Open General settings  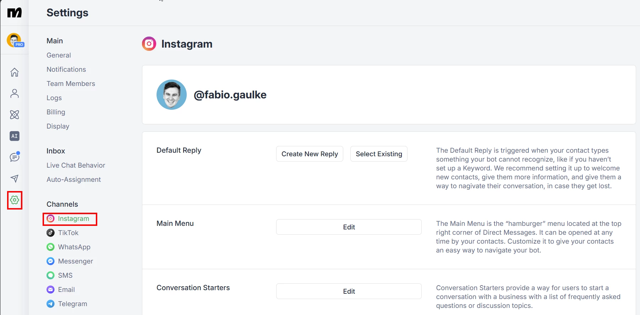click(x=59, y=55)
